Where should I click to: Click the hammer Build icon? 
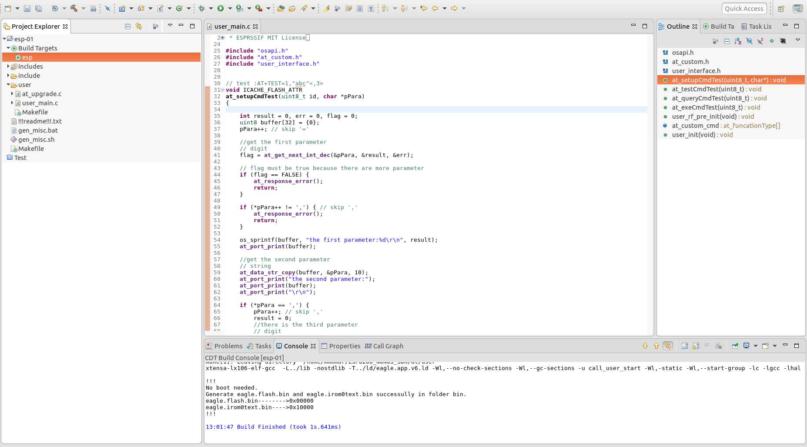click(74, 8)
